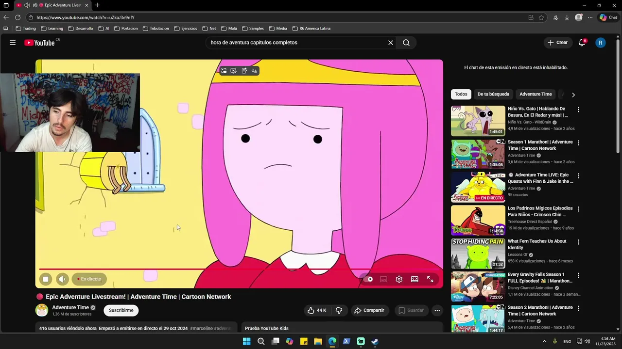Open options for Los Padrinos Mágicos video
Screen dimensions: 622x349
click(x=578, y=209)
